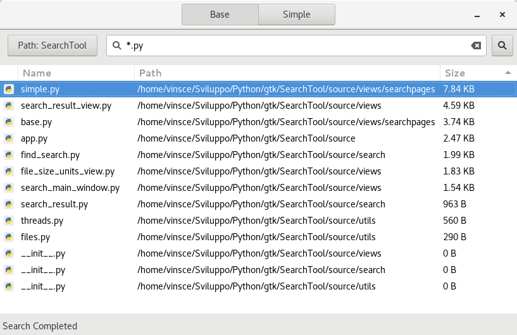This screenshot has width=517, height=335.
Task: Click the path of threads.py row
Action: click(x=256, y=221)
